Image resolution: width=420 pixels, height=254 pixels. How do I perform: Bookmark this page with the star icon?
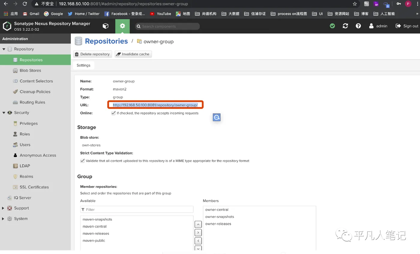click(355, 4)
